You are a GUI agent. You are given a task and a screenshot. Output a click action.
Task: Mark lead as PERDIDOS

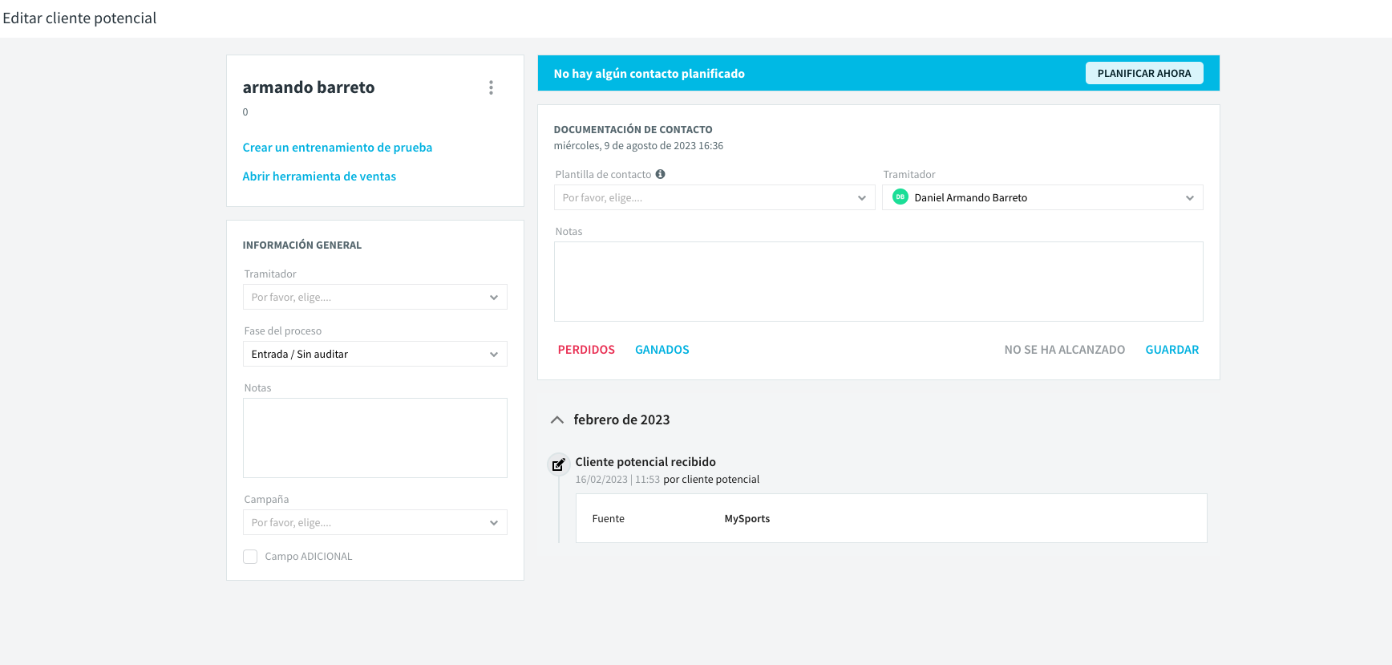pos(586,350)
